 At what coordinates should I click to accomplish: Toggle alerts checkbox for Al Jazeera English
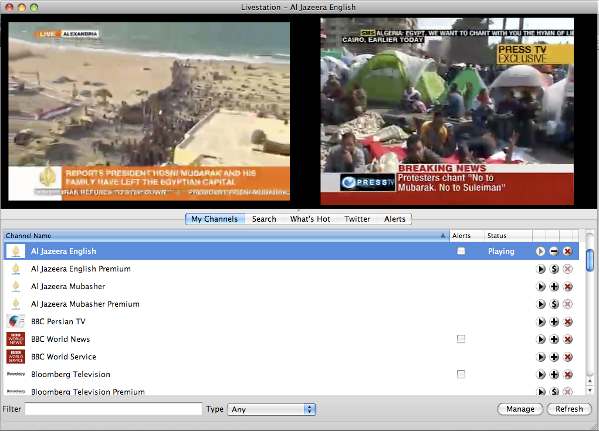(x=461, y=251)
